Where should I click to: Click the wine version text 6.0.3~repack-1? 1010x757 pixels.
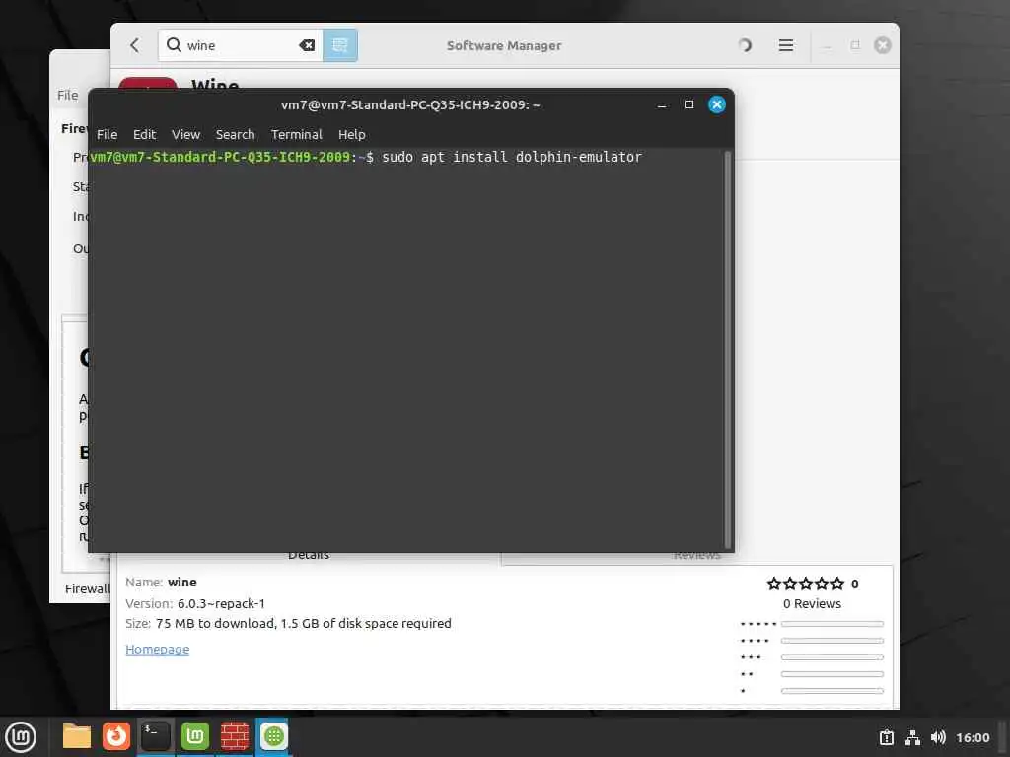coord(221,604)
